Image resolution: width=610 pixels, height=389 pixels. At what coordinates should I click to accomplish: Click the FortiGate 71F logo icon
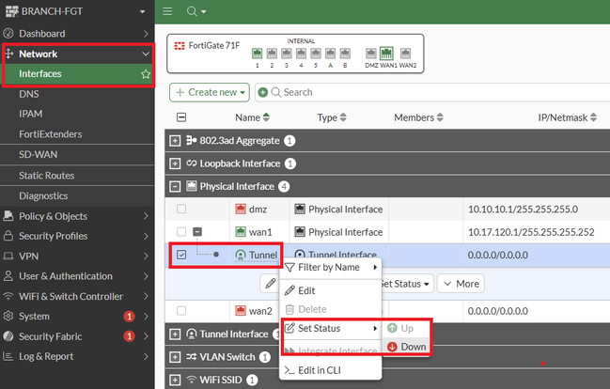(180, 46)
